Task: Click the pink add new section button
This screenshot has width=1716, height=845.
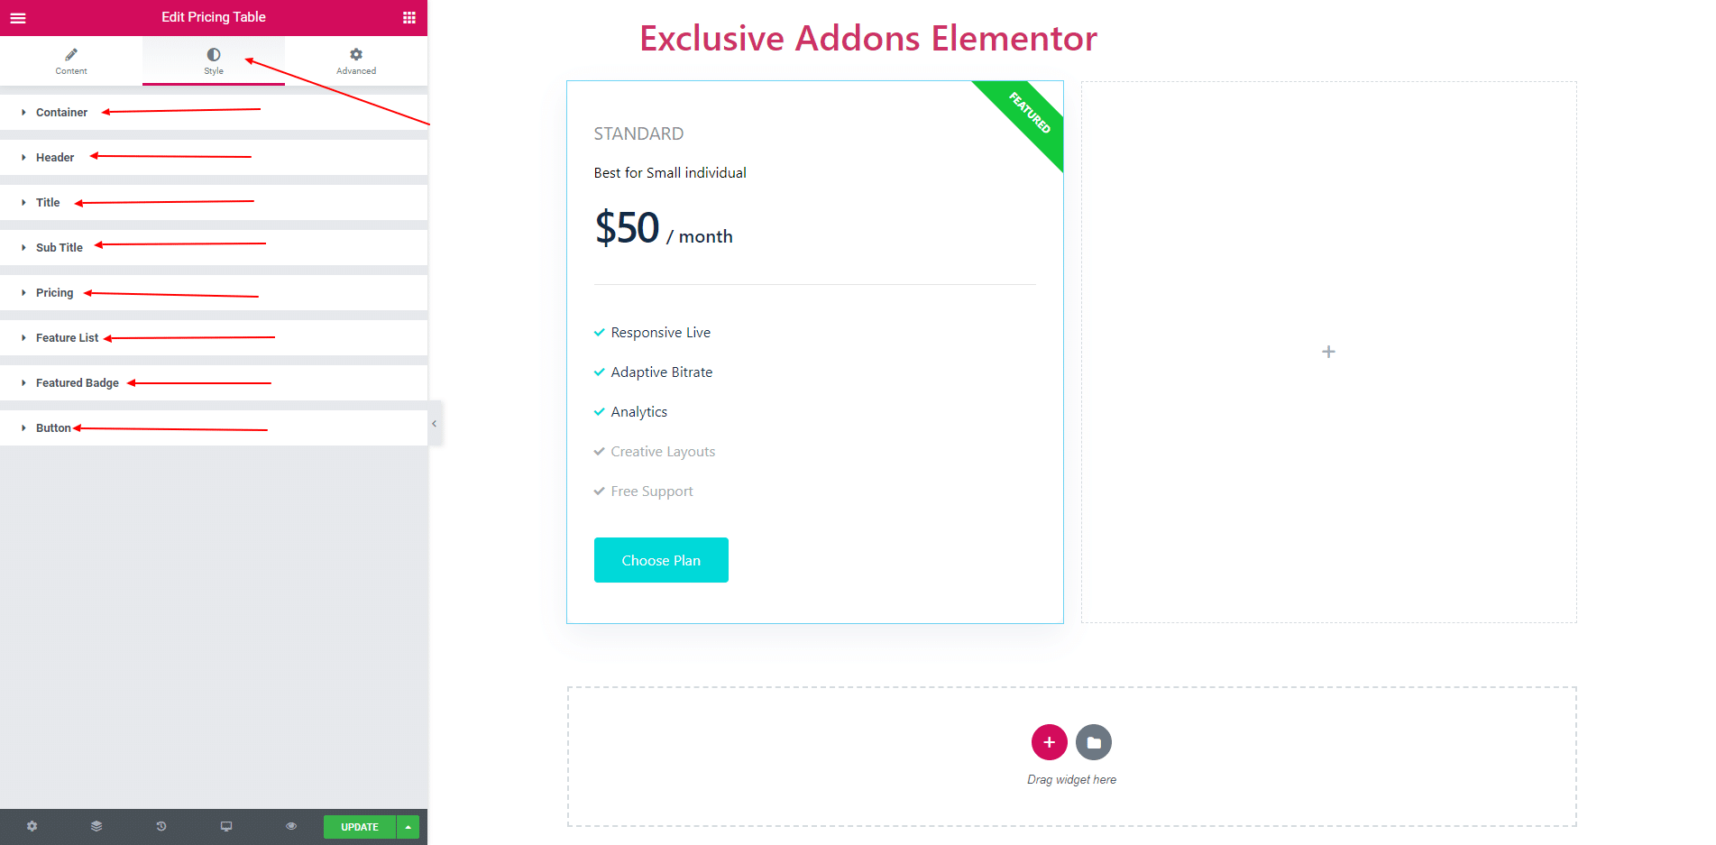Action: 1050,742
